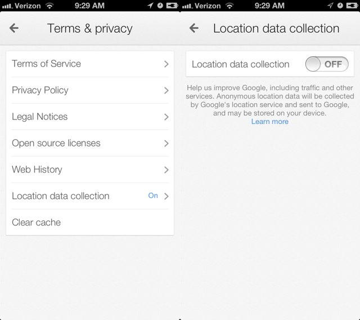
Task: Tap battery icon in right status bar
Action: pyautogui.click(x=352, y=5)
